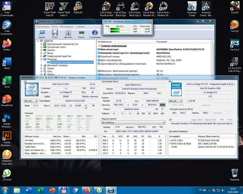
Task: Open the Far Cry 3 desktop shortcut
Action: click(235, 45)
